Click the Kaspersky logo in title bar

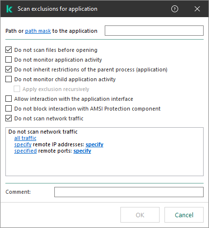[x=9, y=9]
